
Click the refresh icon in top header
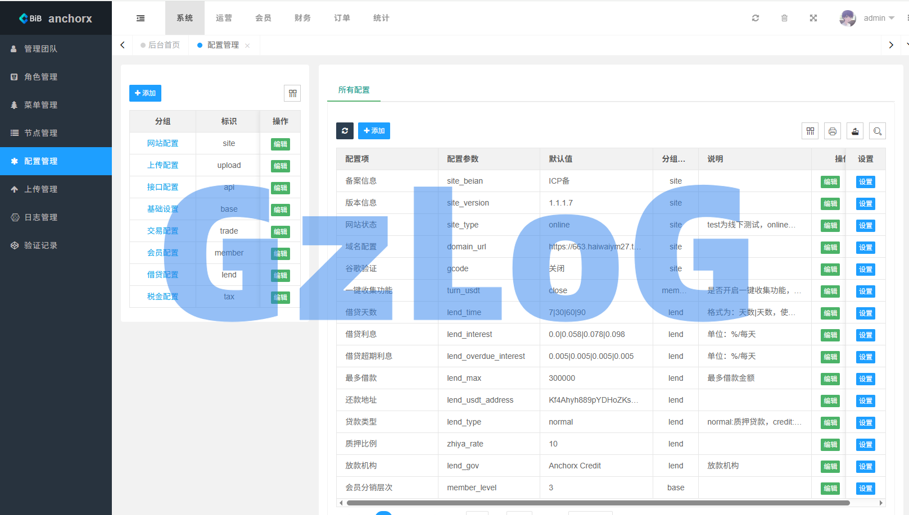coord(755,18)
